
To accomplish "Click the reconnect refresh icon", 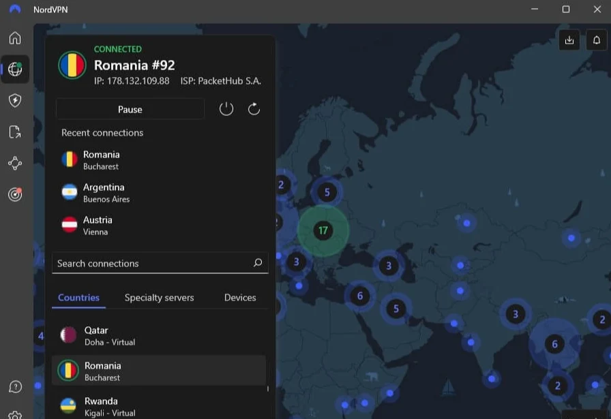I will coord(254,109).
